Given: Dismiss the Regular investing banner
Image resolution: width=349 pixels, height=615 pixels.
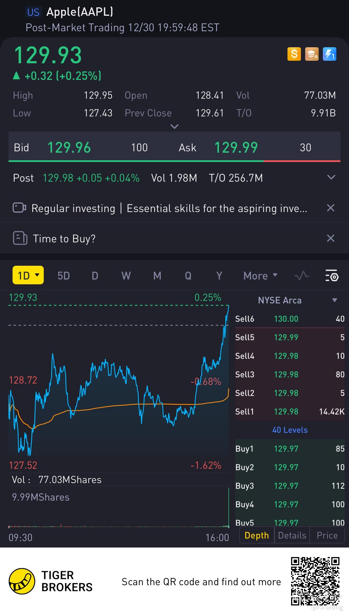Looking at the screenshot, I should [x=330, y=208].
